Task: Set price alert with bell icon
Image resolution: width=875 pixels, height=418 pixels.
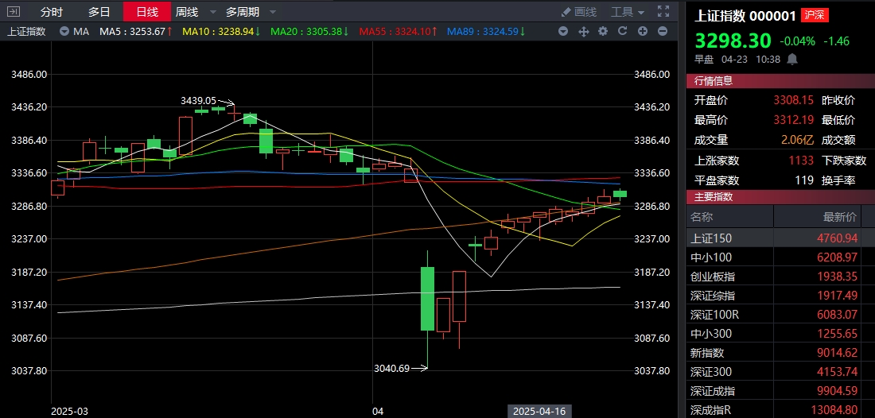Action: [792, 59]
